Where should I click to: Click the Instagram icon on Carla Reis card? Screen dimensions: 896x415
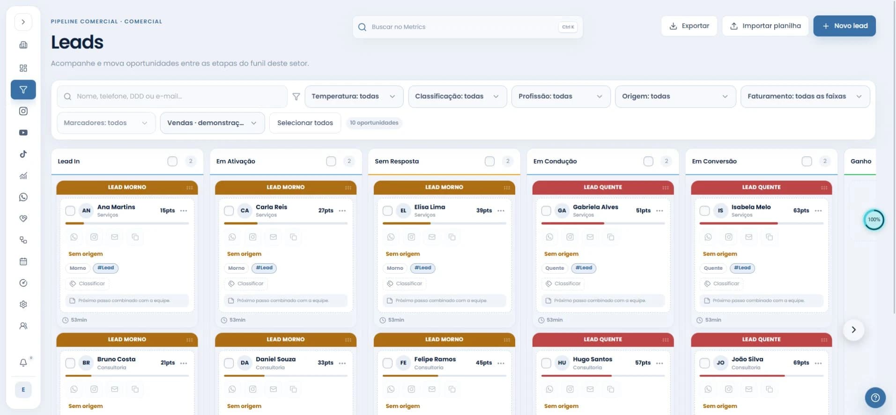[x=253, y=237]
